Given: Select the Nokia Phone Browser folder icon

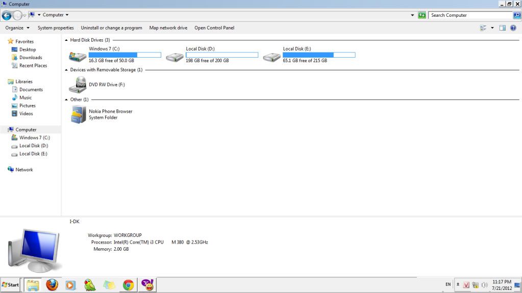Looking at the screenshot, I should point(79,115).
